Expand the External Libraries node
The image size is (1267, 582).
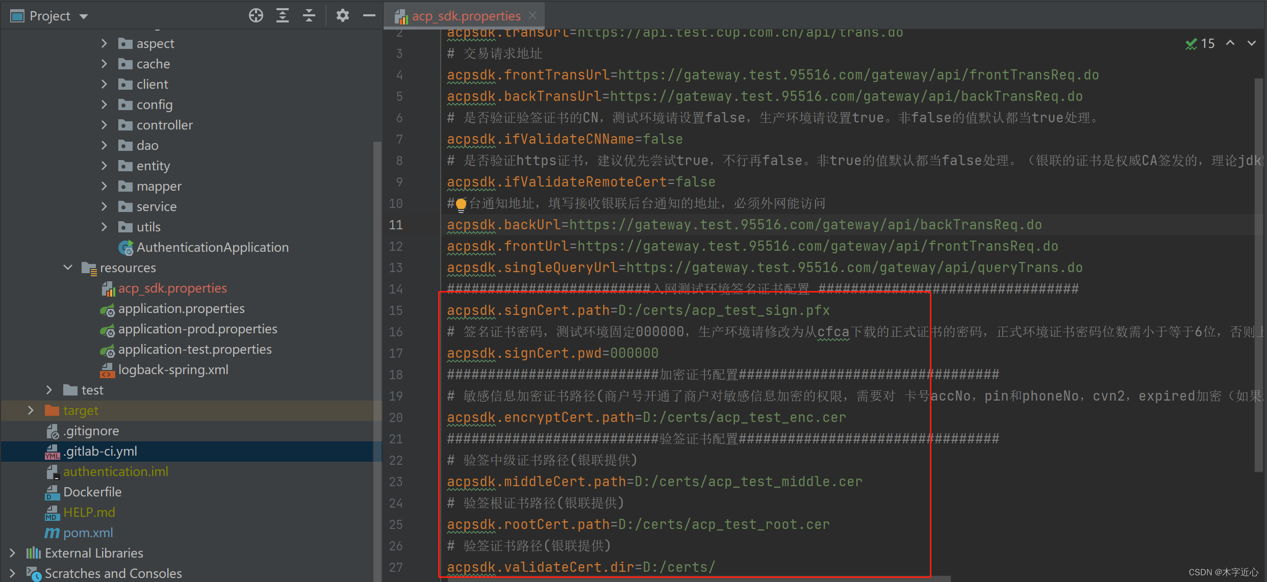point(12,553)
